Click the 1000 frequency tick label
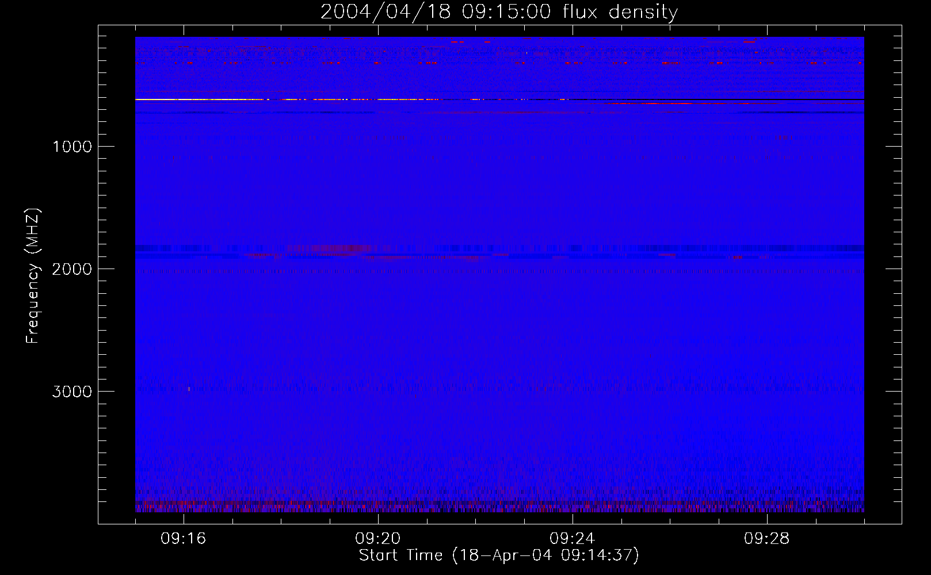The image size is (931, 575). (72, 147)
